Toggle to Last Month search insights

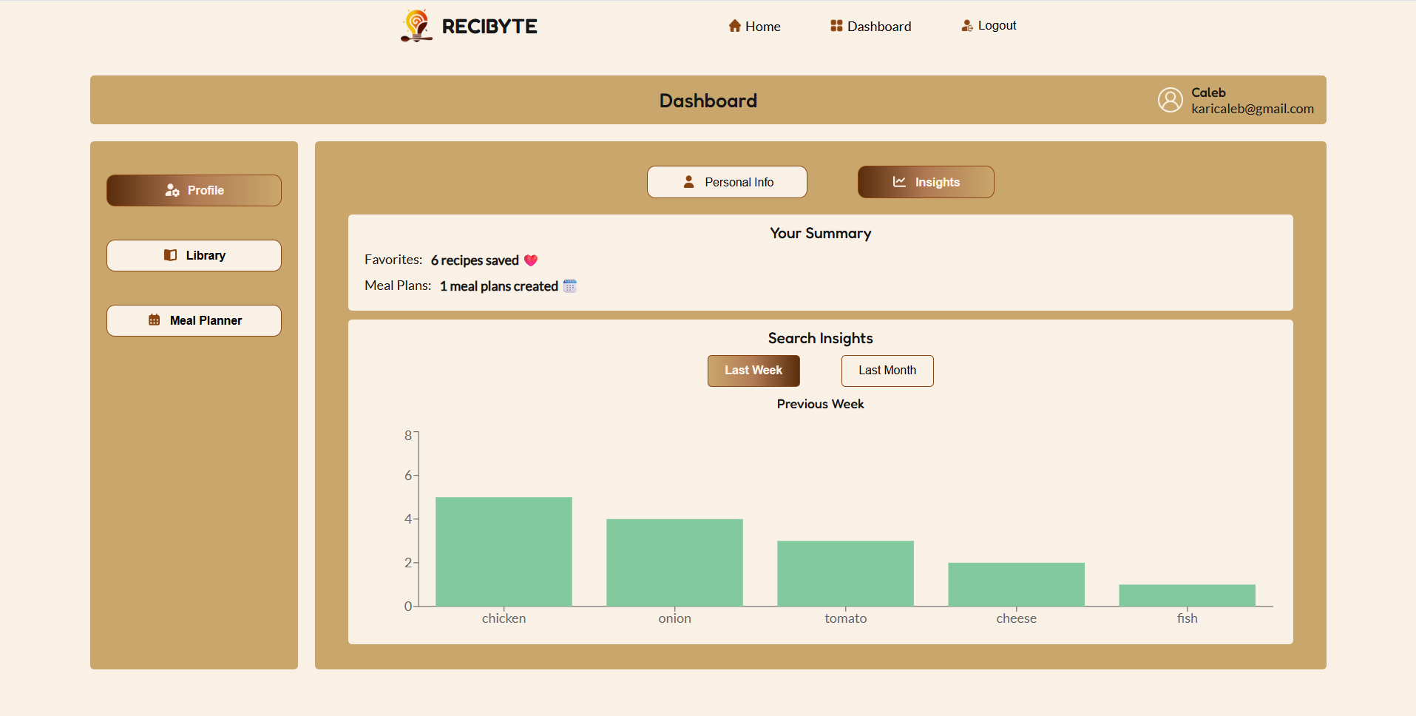coord(887,371)
